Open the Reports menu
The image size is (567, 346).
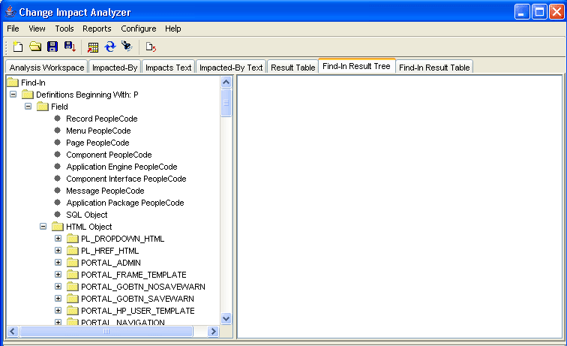pyautogui.click(x=97, y=29)
